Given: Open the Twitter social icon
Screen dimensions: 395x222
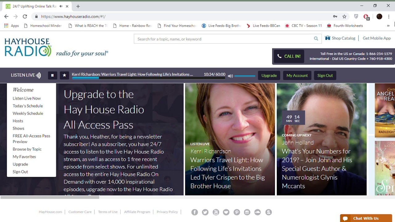Looking at the screenshot, I should 205,212.
